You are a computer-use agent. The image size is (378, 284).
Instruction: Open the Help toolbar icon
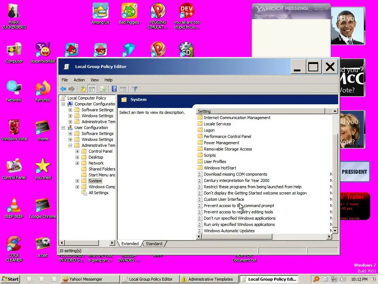point(114,89)
